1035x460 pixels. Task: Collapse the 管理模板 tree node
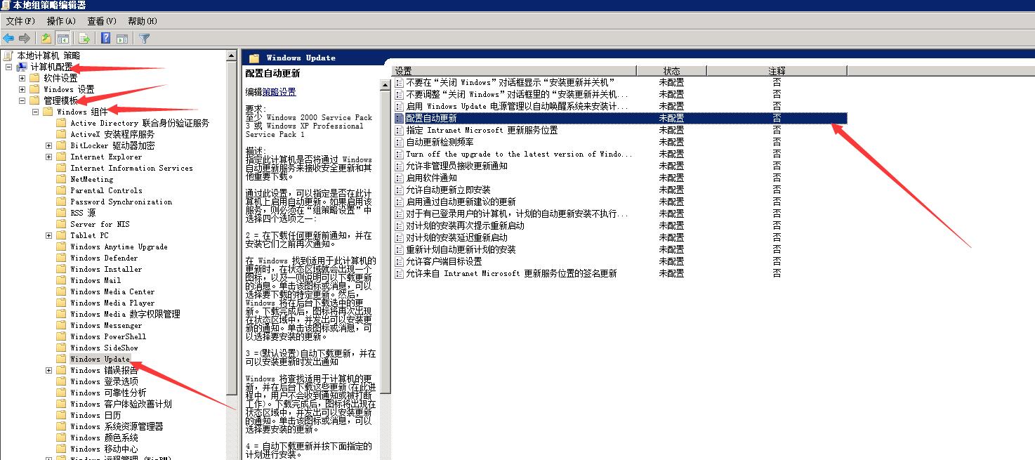[22, 100]
